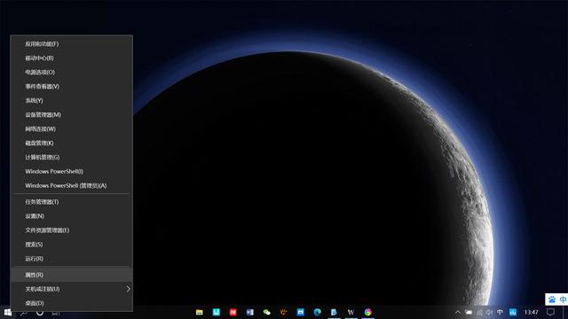
Task: Click the battery tray icon
Action: pyautogui.click(x=469, y=312)
